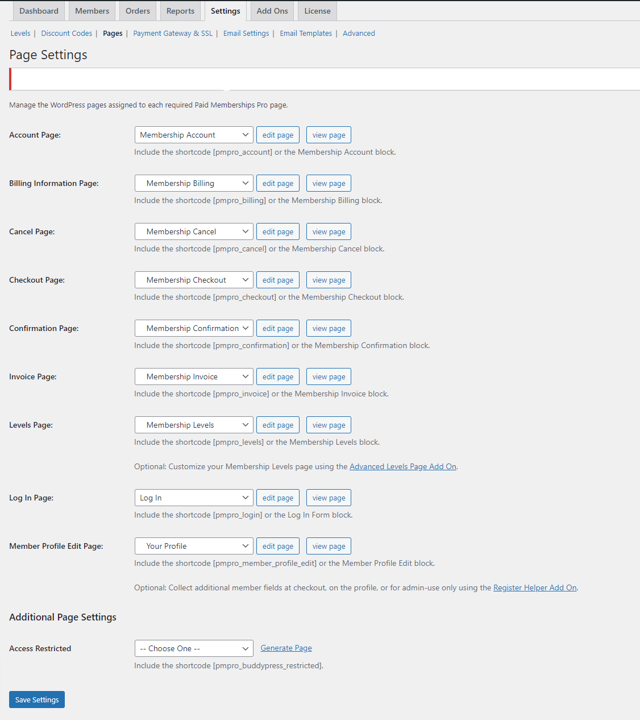
Task: View the Log In page
Action: [x=329, y=498]
